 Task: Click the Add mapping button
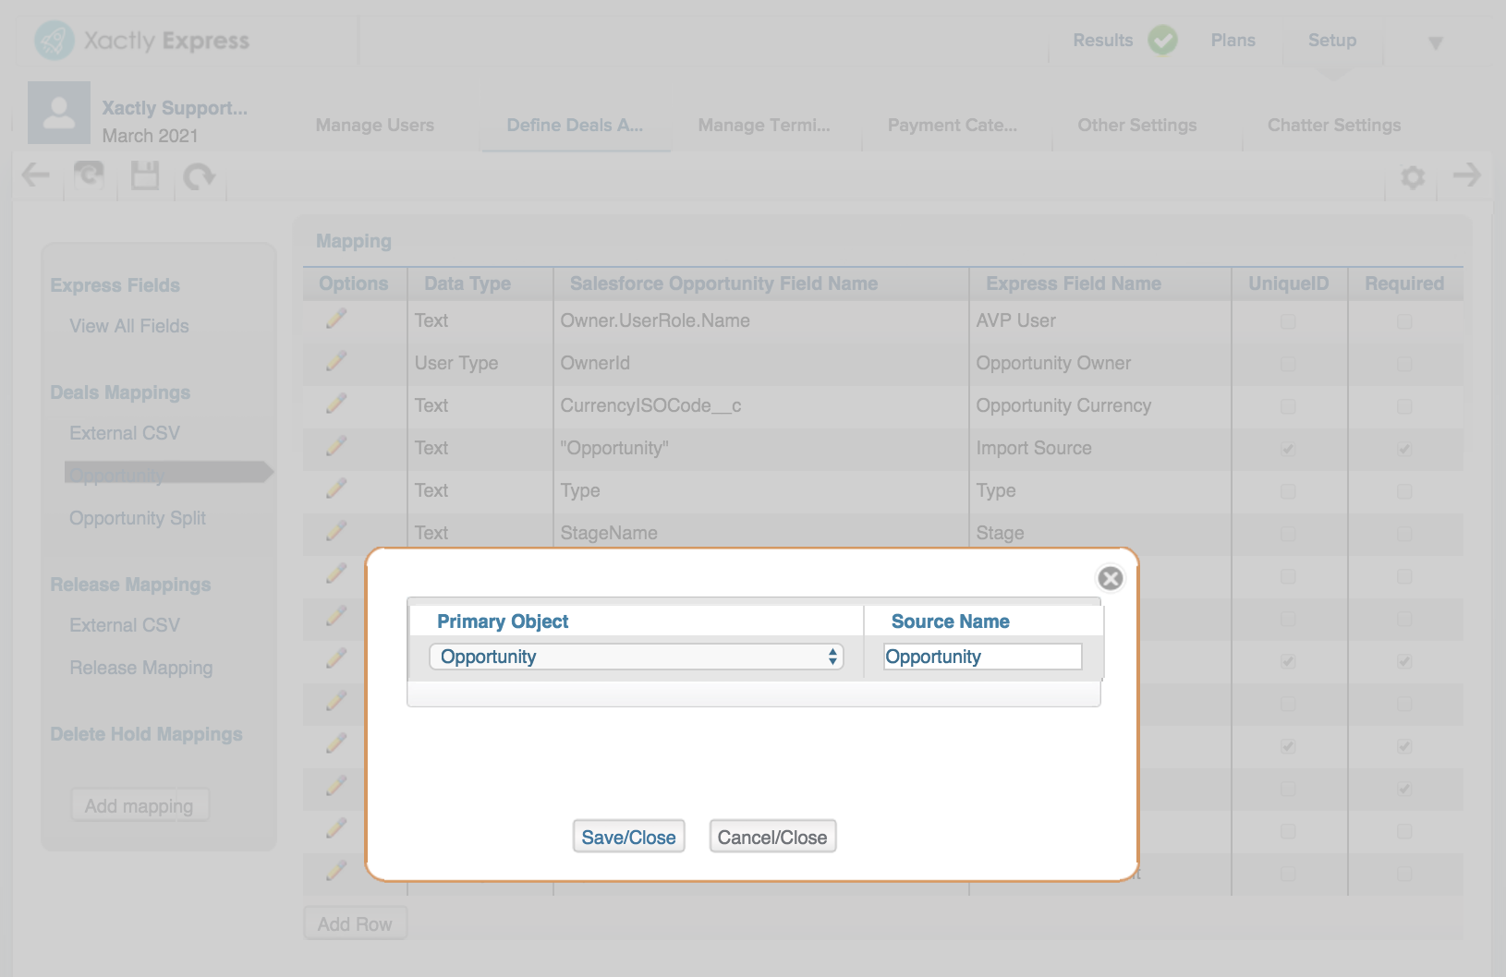click(x=140, y=805)
